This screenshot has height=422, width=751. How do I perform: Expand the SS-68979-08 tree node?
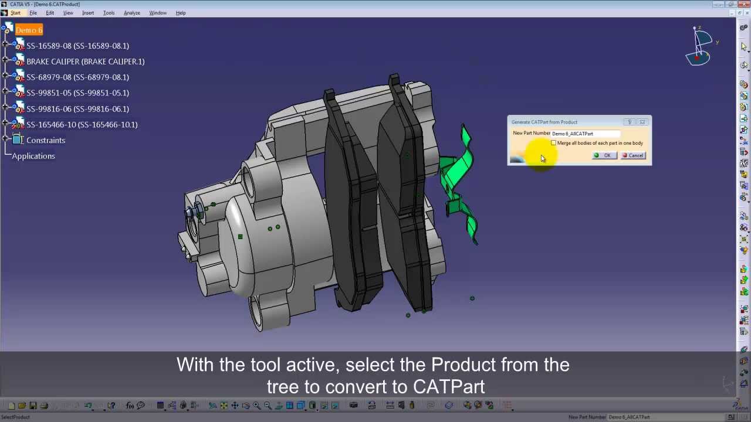5,77
